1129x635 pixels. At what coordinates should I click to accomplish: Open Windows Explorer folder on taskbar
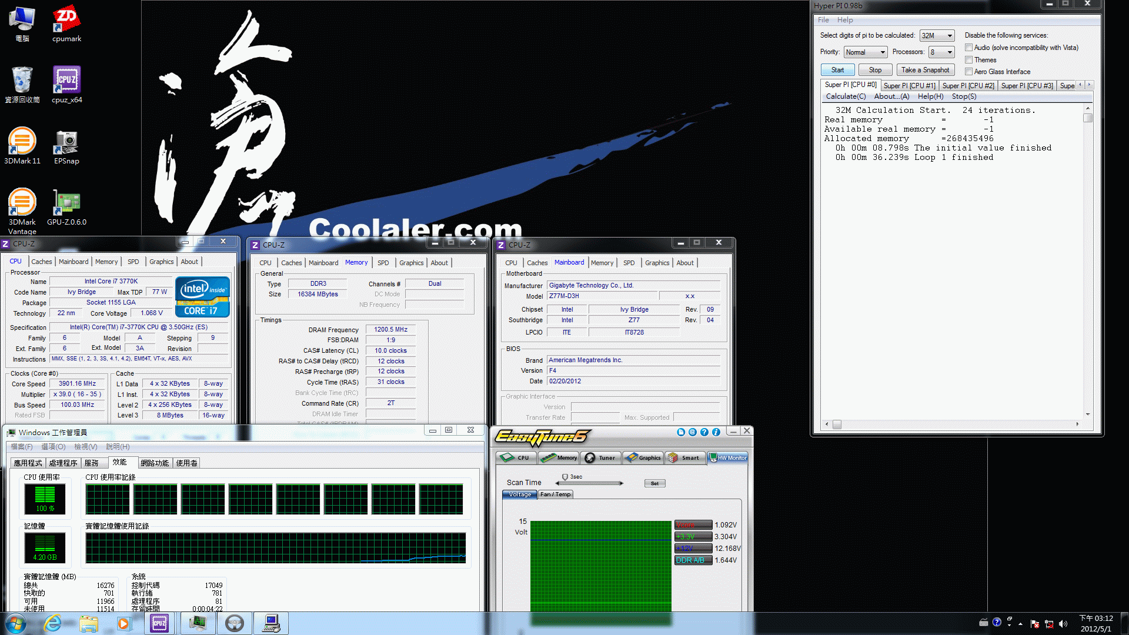(89, 623)
